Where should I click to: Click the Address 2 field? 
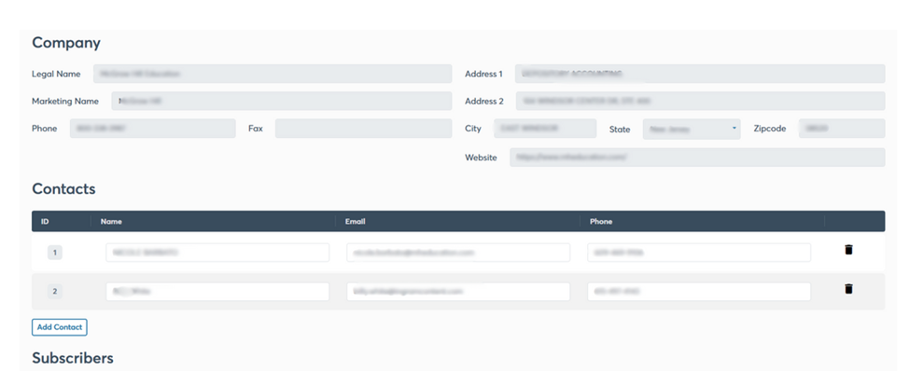(701, 101)
